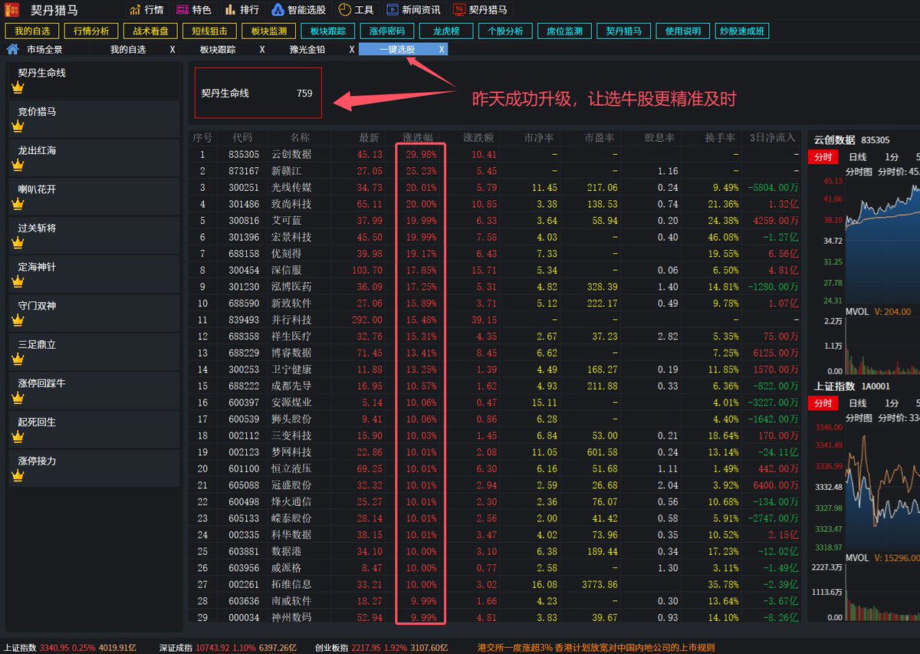Image resolution: width=920 pixels, height=654 pixels.
Task: Sort table by 涨跌幅 column header
Action: [419, 138]
